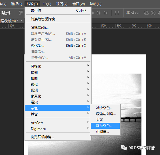This screenshot has width=160, height=155.
Task: Click the align icon left of the menu
Action: (21, 13)
